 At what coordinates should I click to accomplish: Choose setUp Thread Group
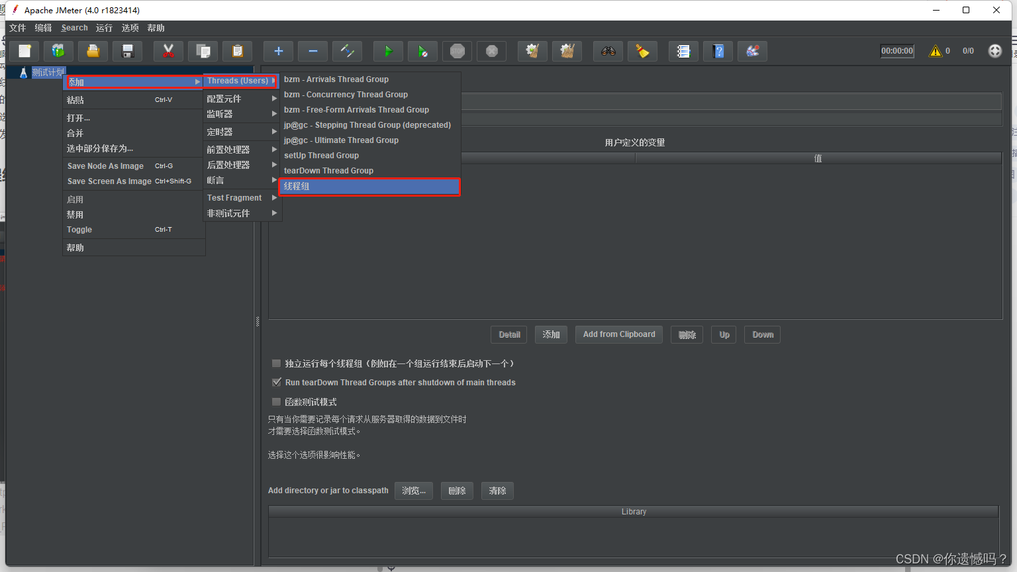pyautogui.click(x=369, y=156)
